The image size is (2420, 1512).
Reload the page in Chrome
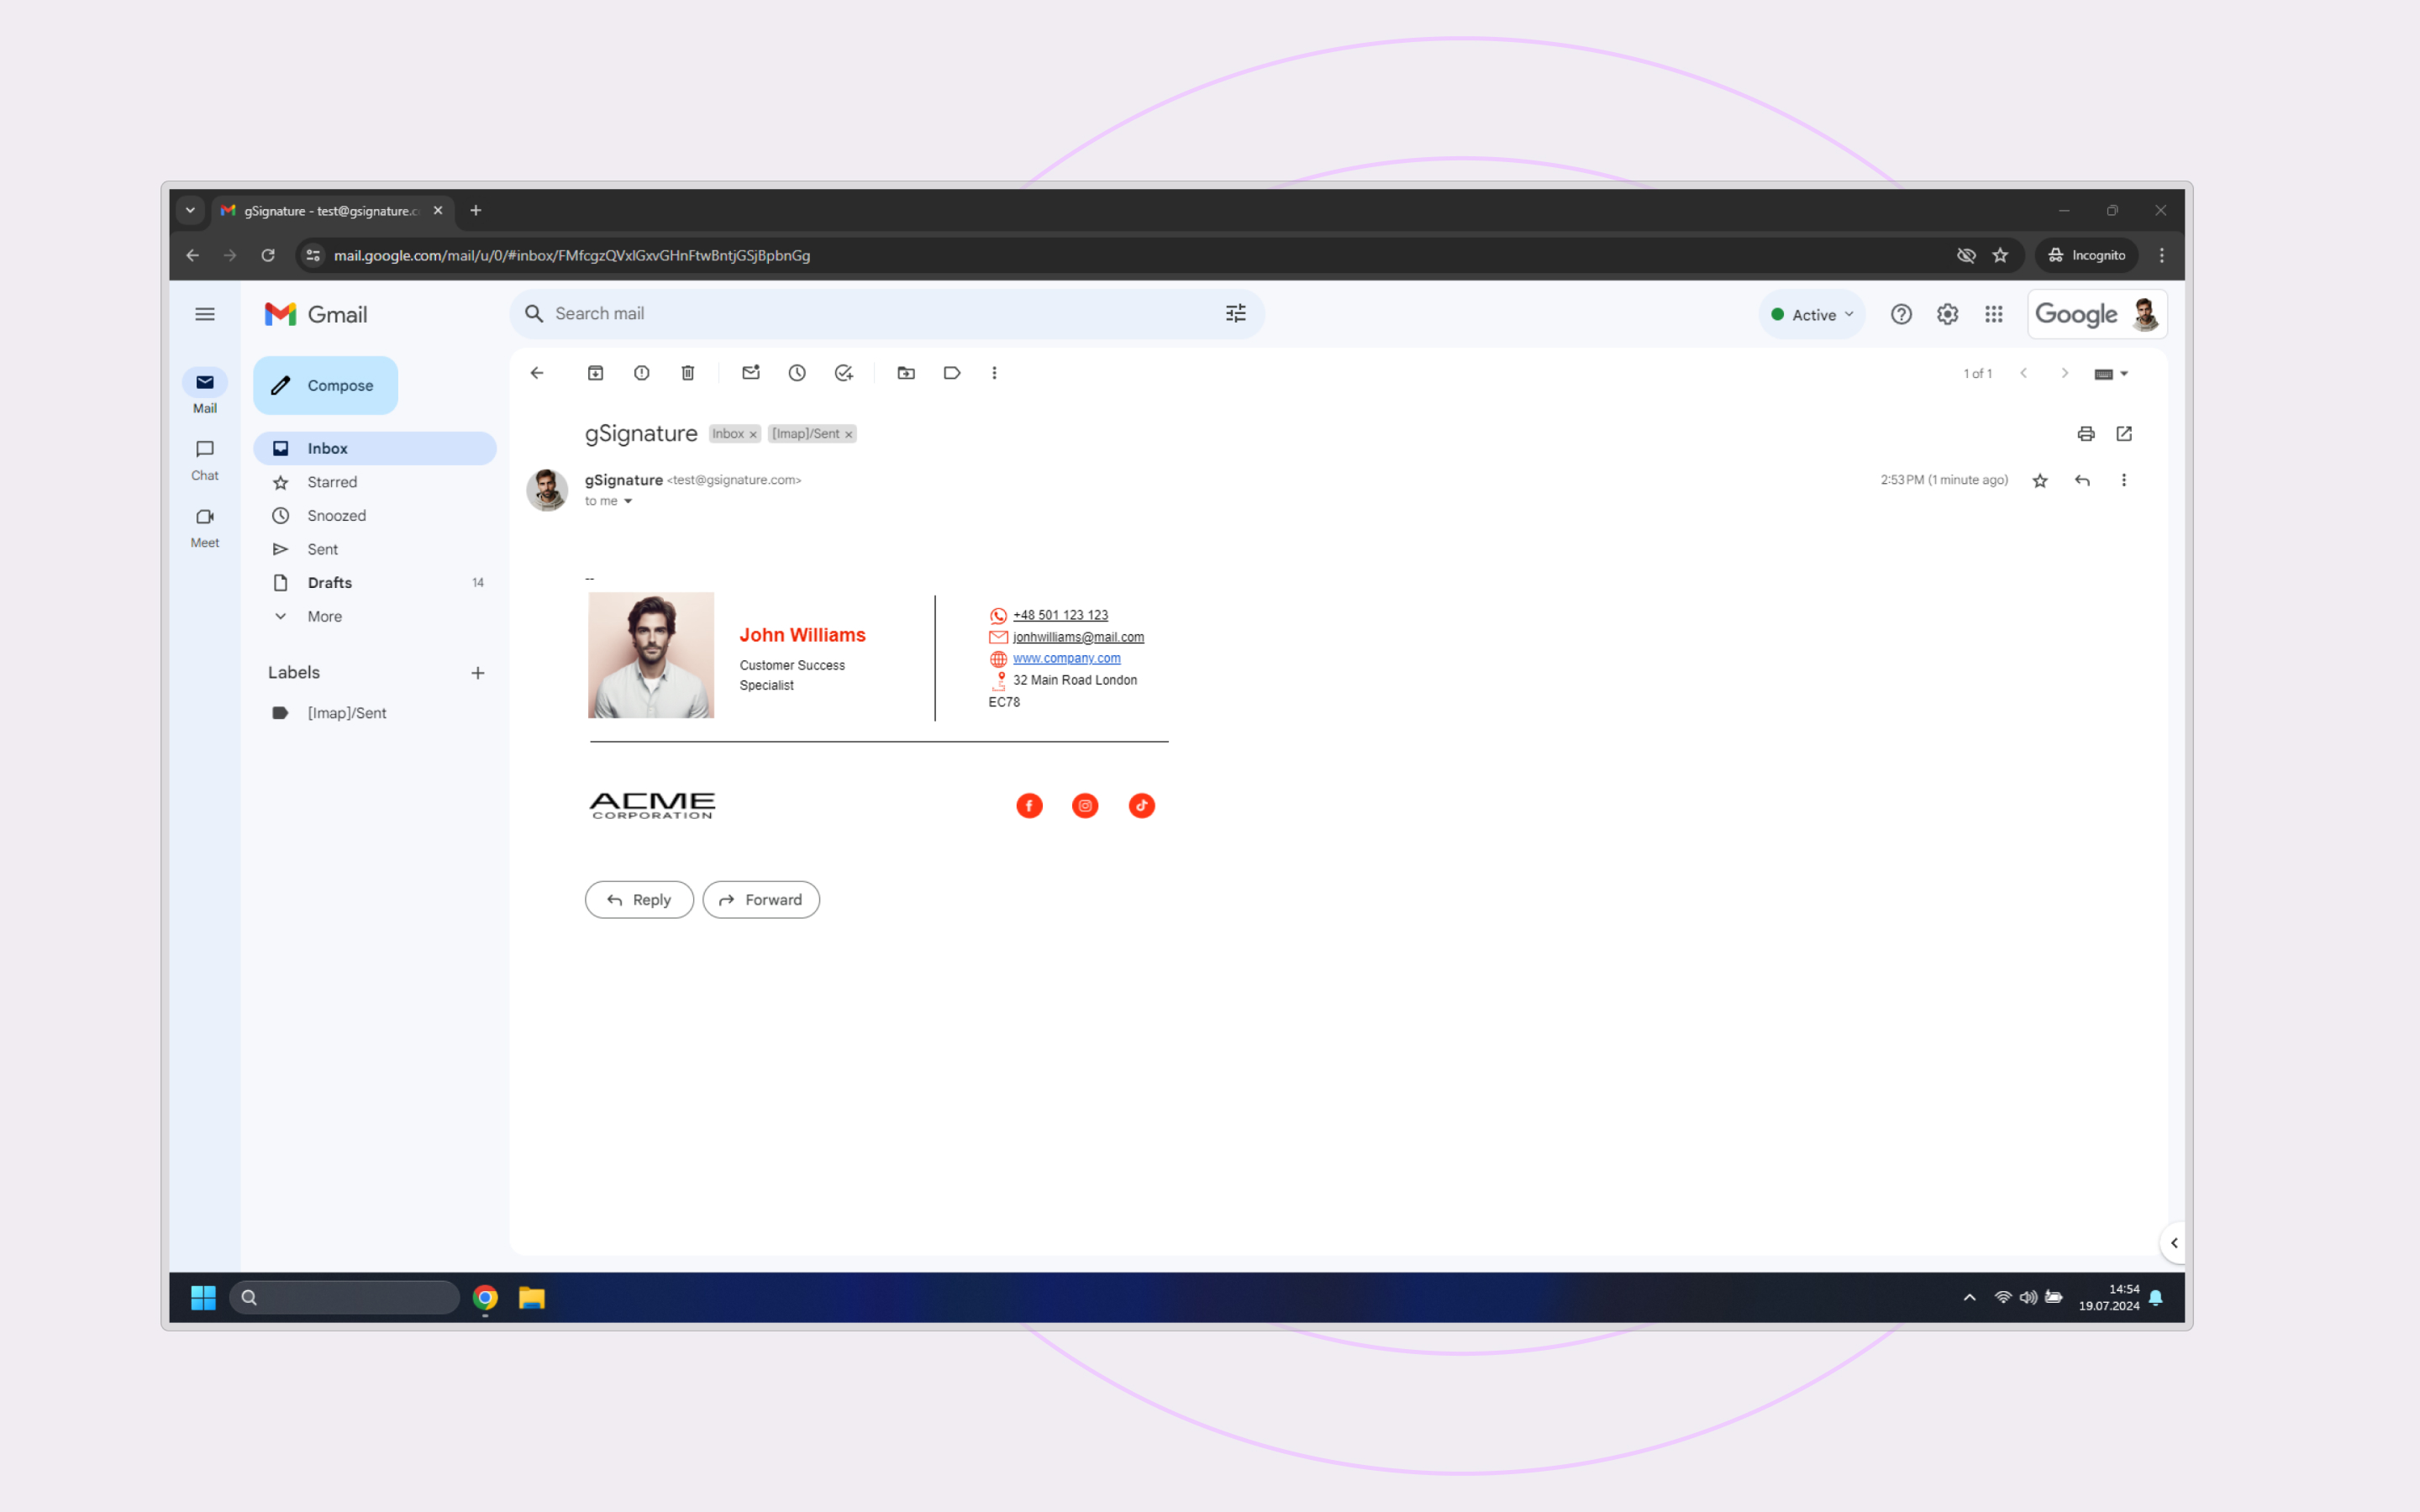268,256
